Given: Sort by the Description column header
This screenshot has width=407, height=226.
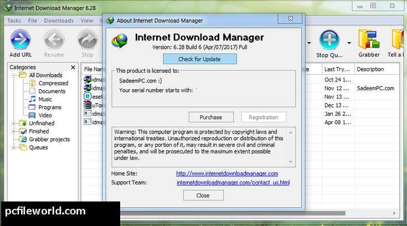Looking at the screenshot, I should tap(377, 69).
